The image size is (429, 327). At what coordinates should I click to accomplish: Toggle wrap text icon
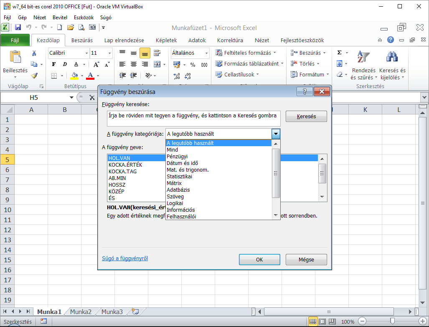157,53
